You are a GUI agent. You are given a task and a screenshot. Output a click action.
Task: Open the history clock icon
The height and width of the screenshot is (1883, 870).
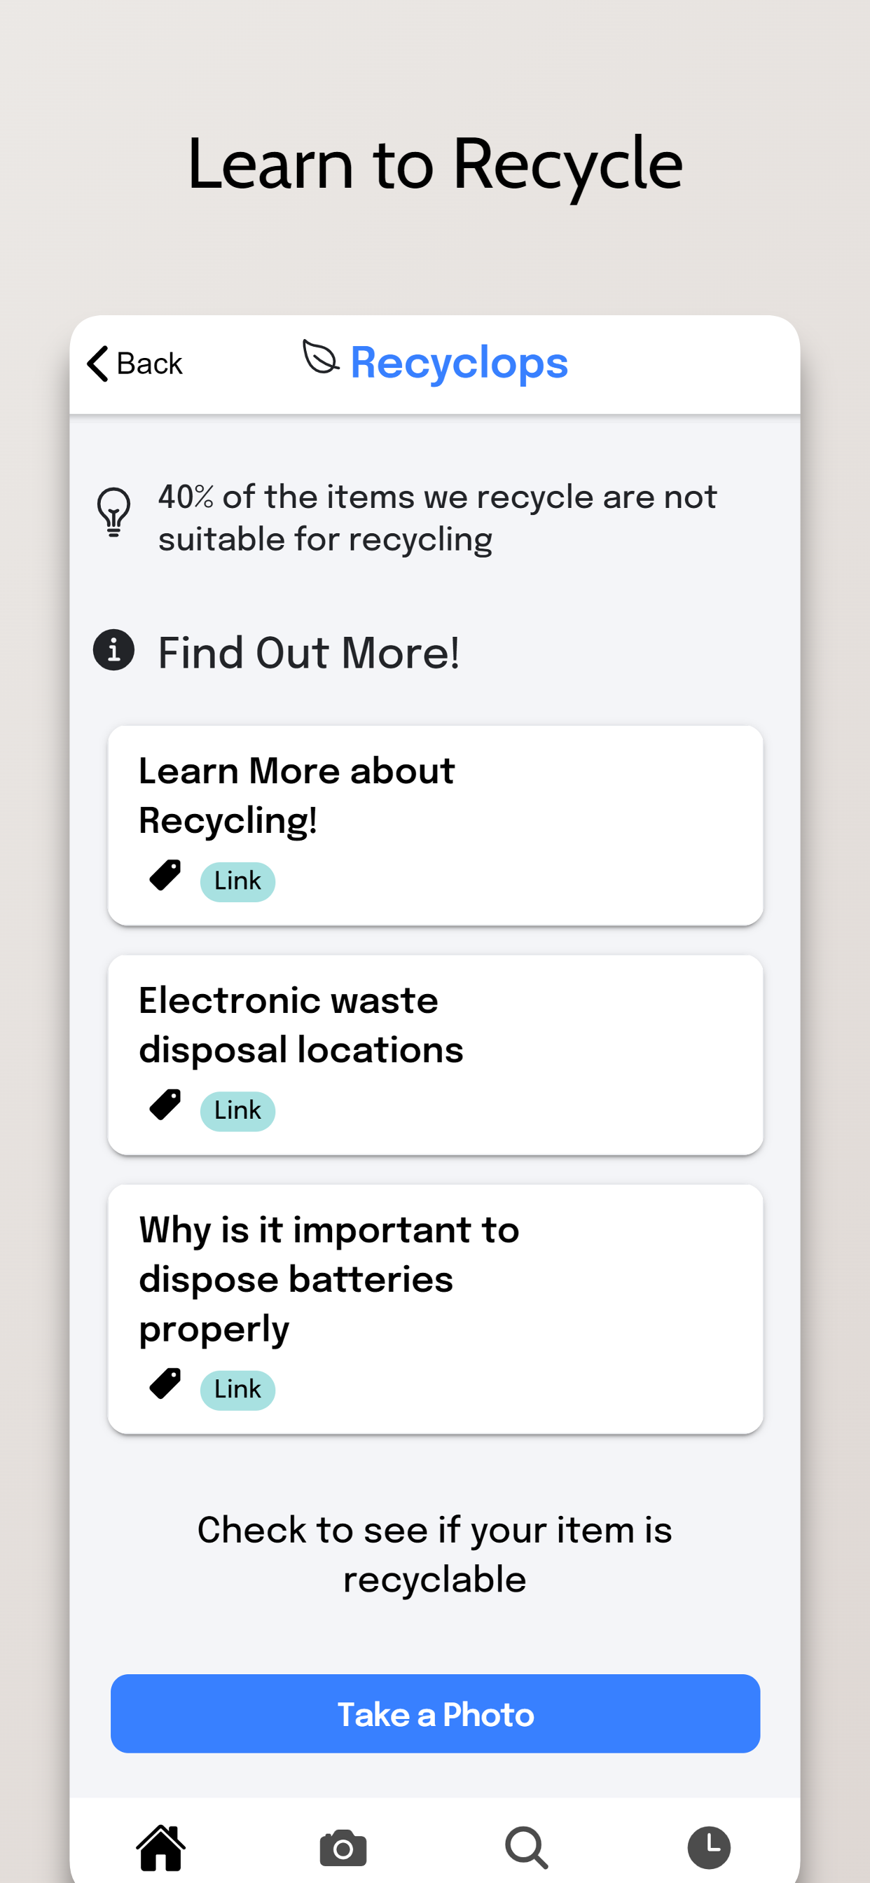pos(708,1847)
